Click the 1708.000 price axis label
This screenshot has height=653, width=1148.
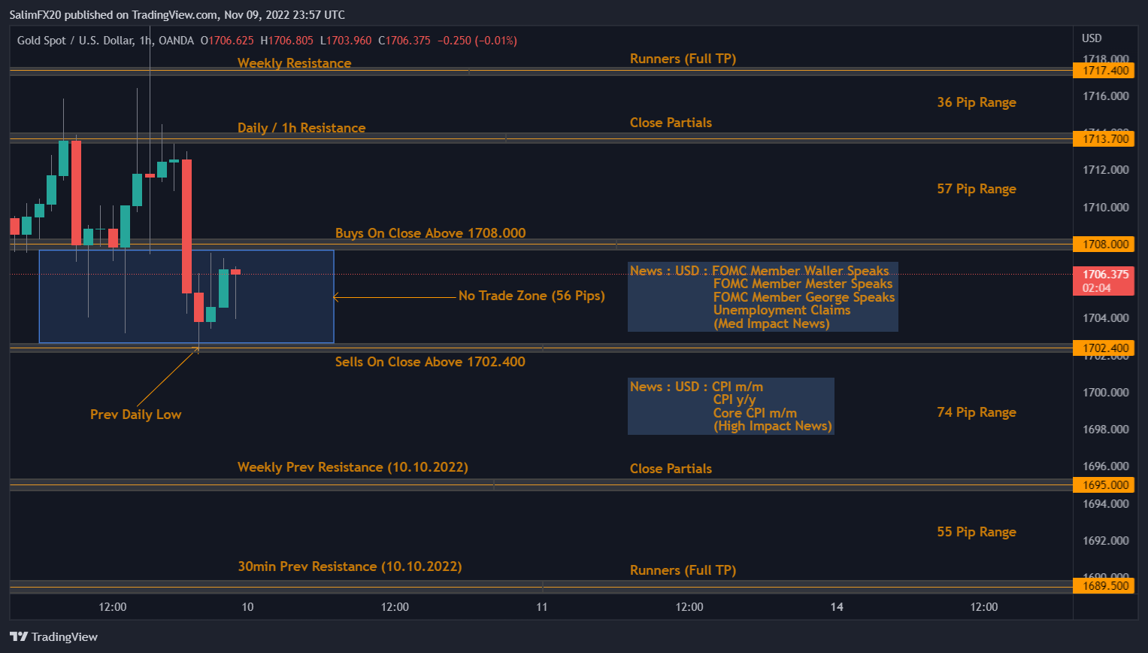1105,244
